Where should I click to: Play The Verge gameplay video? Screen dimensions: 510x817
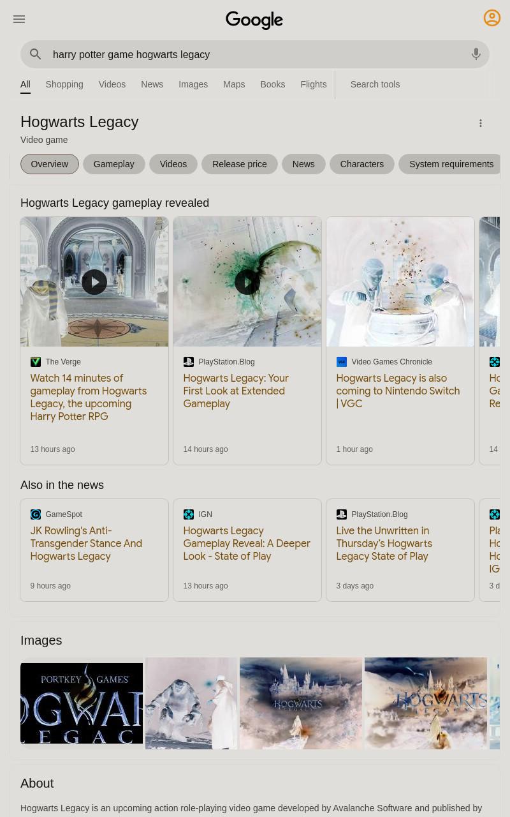pyautogui.click(x=94, y=282)
